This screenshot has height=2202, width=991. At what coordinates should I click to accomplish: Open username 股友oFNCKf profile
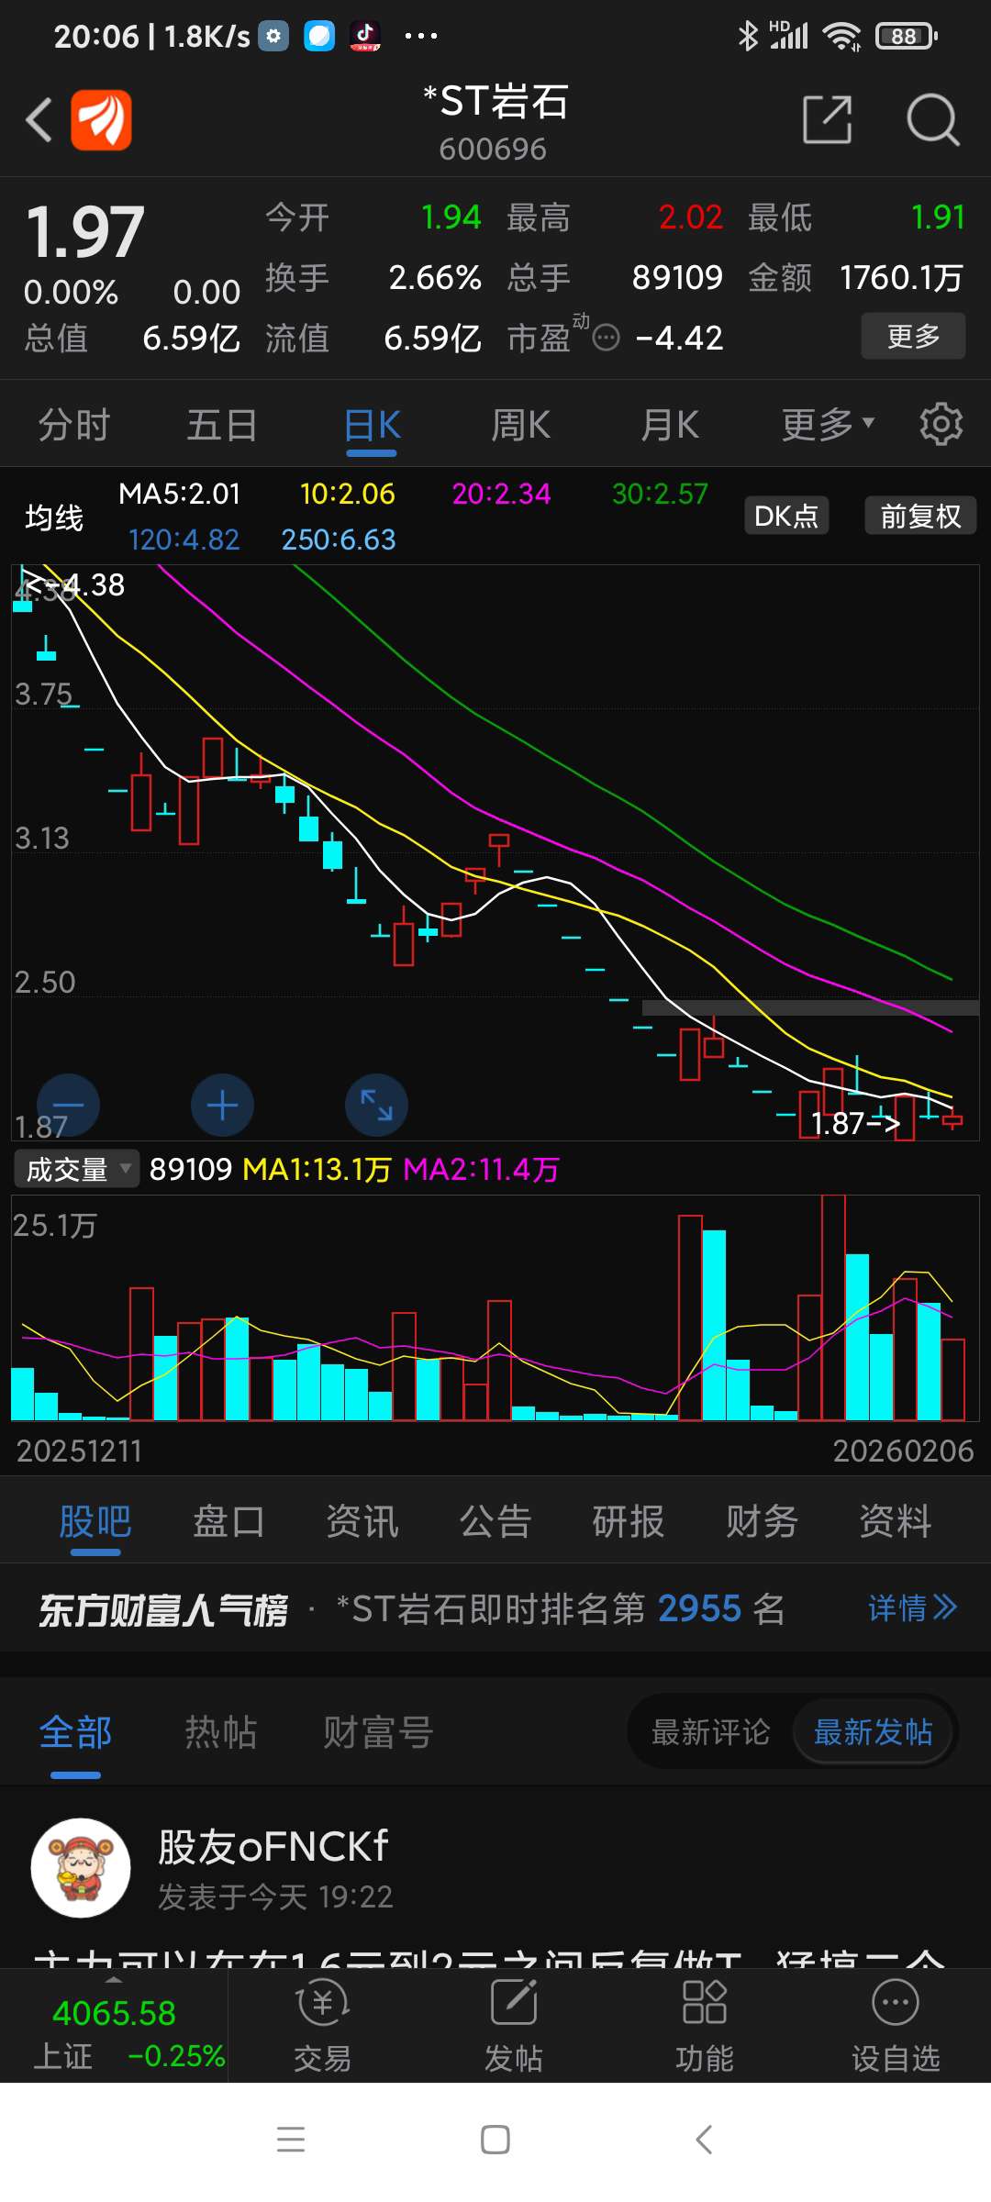273,1847
